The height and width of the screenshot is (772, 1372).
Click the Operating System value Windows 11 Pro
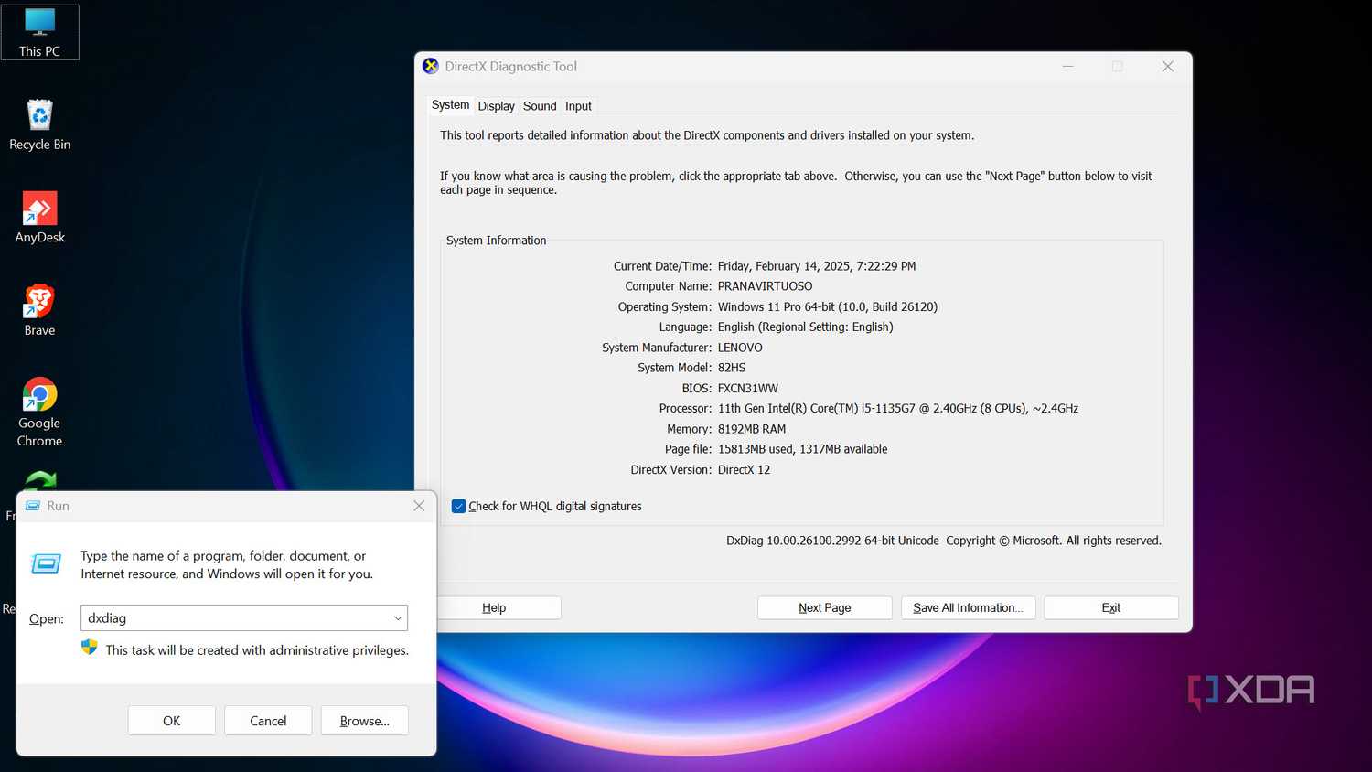pos(828,307)
